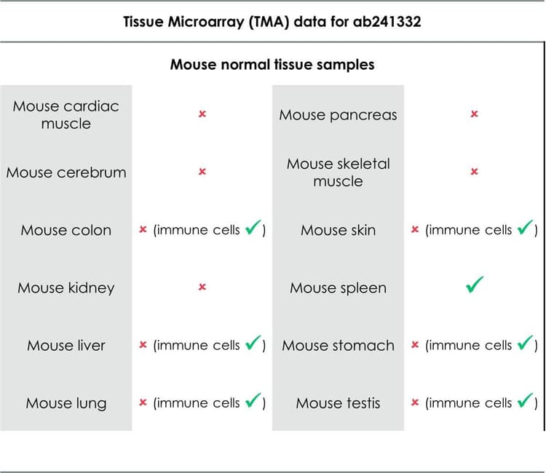546x473 pixels.
Task: Click the red X for Mouse skeletal muscle
Action: [x=474, y=172]
